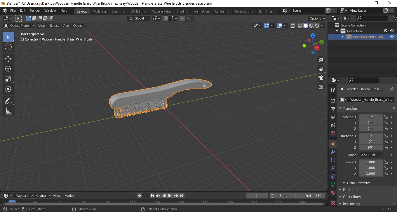
Task: Toggle X-ray mode in viewport header
Action: coord(293,26)
